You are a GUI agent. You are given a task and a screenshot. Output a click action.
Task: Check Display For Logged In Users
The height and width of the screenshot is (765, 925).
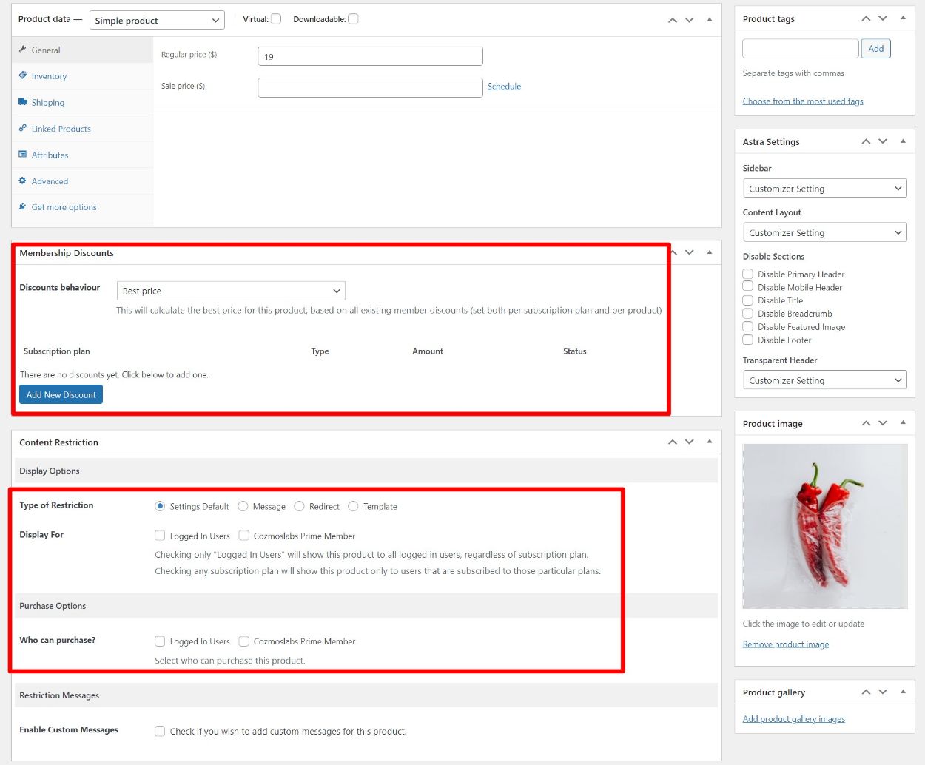coord(160,535)
